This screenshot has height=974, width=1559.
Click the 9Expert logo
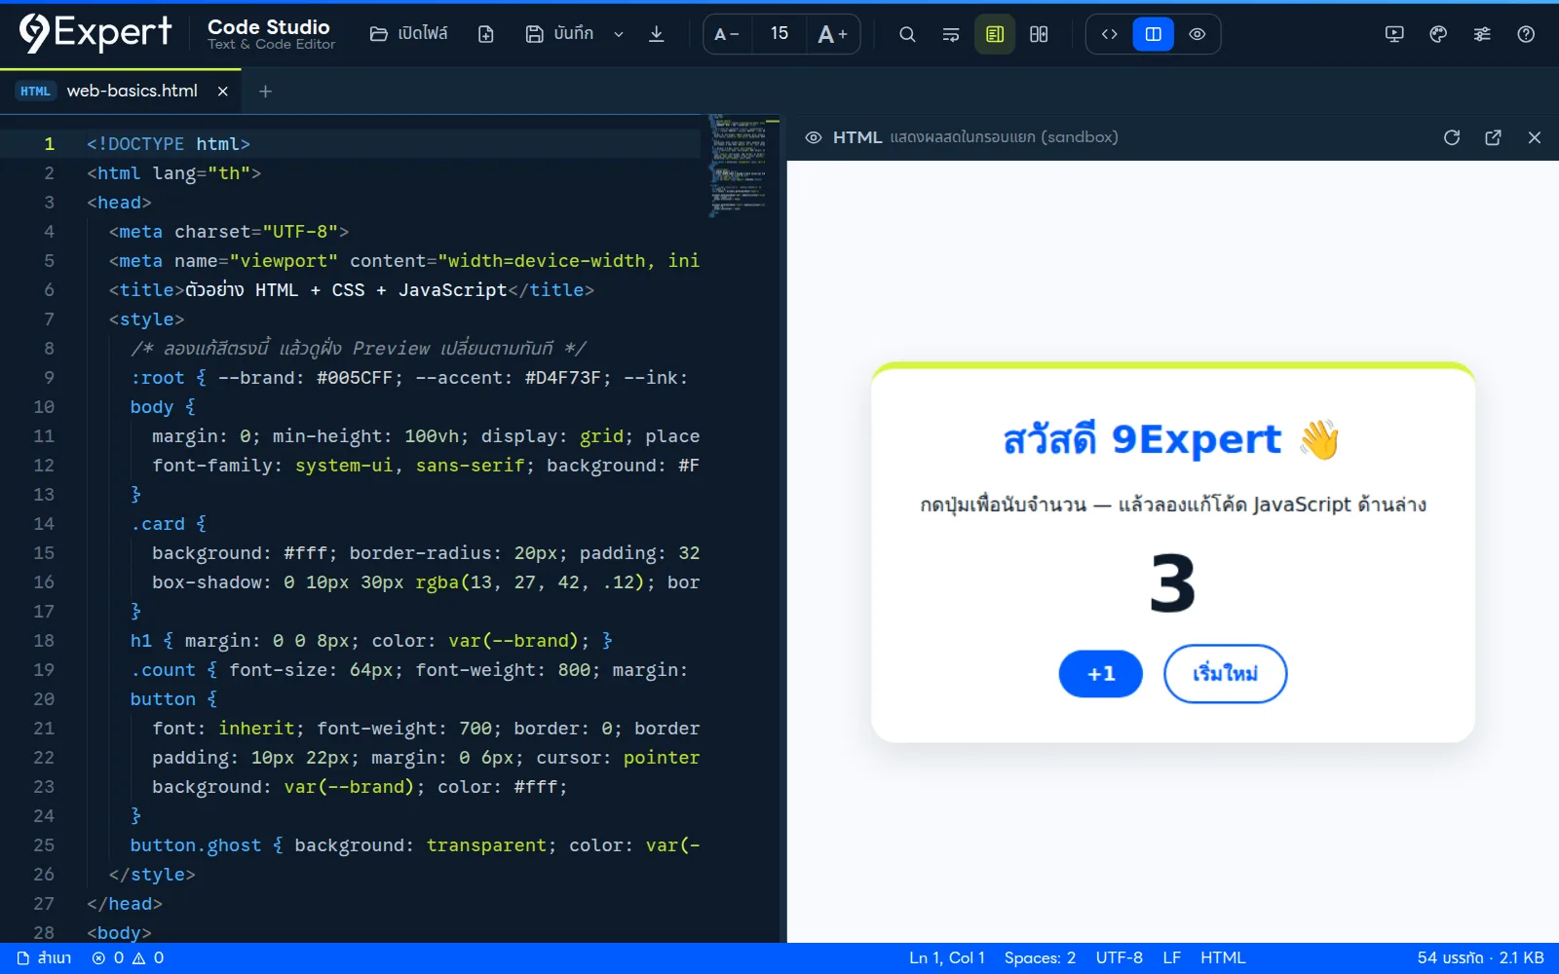[95, 33]
